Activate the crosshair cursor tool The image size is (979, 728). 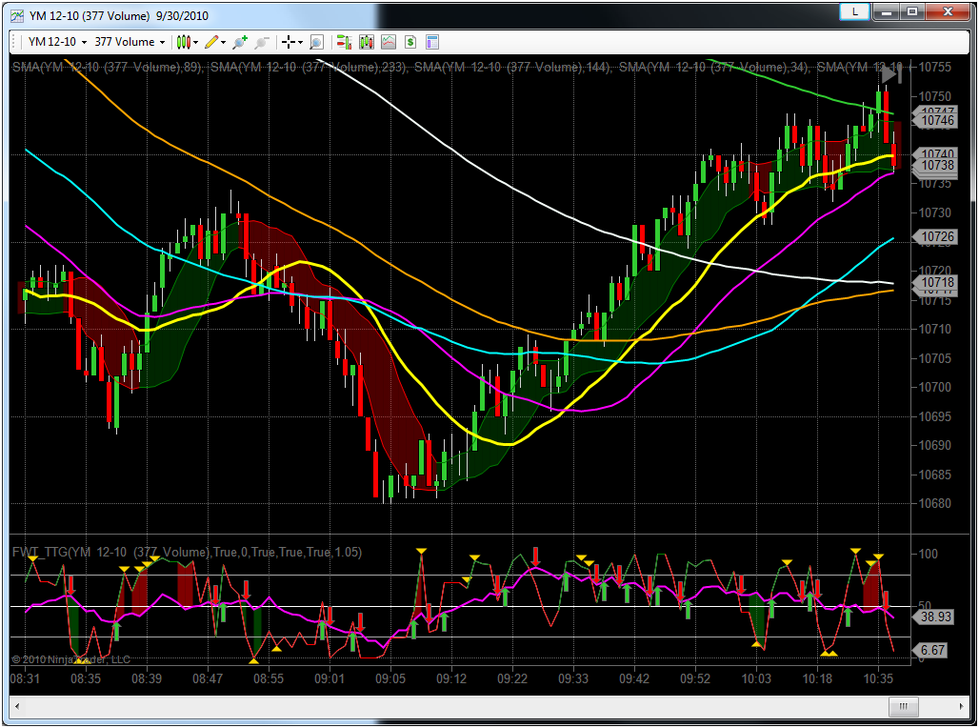coord(288,42)
